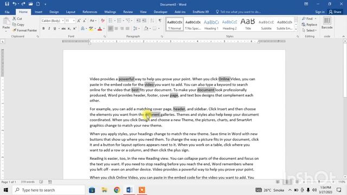Toggle numbered list

tap(119, 21)
